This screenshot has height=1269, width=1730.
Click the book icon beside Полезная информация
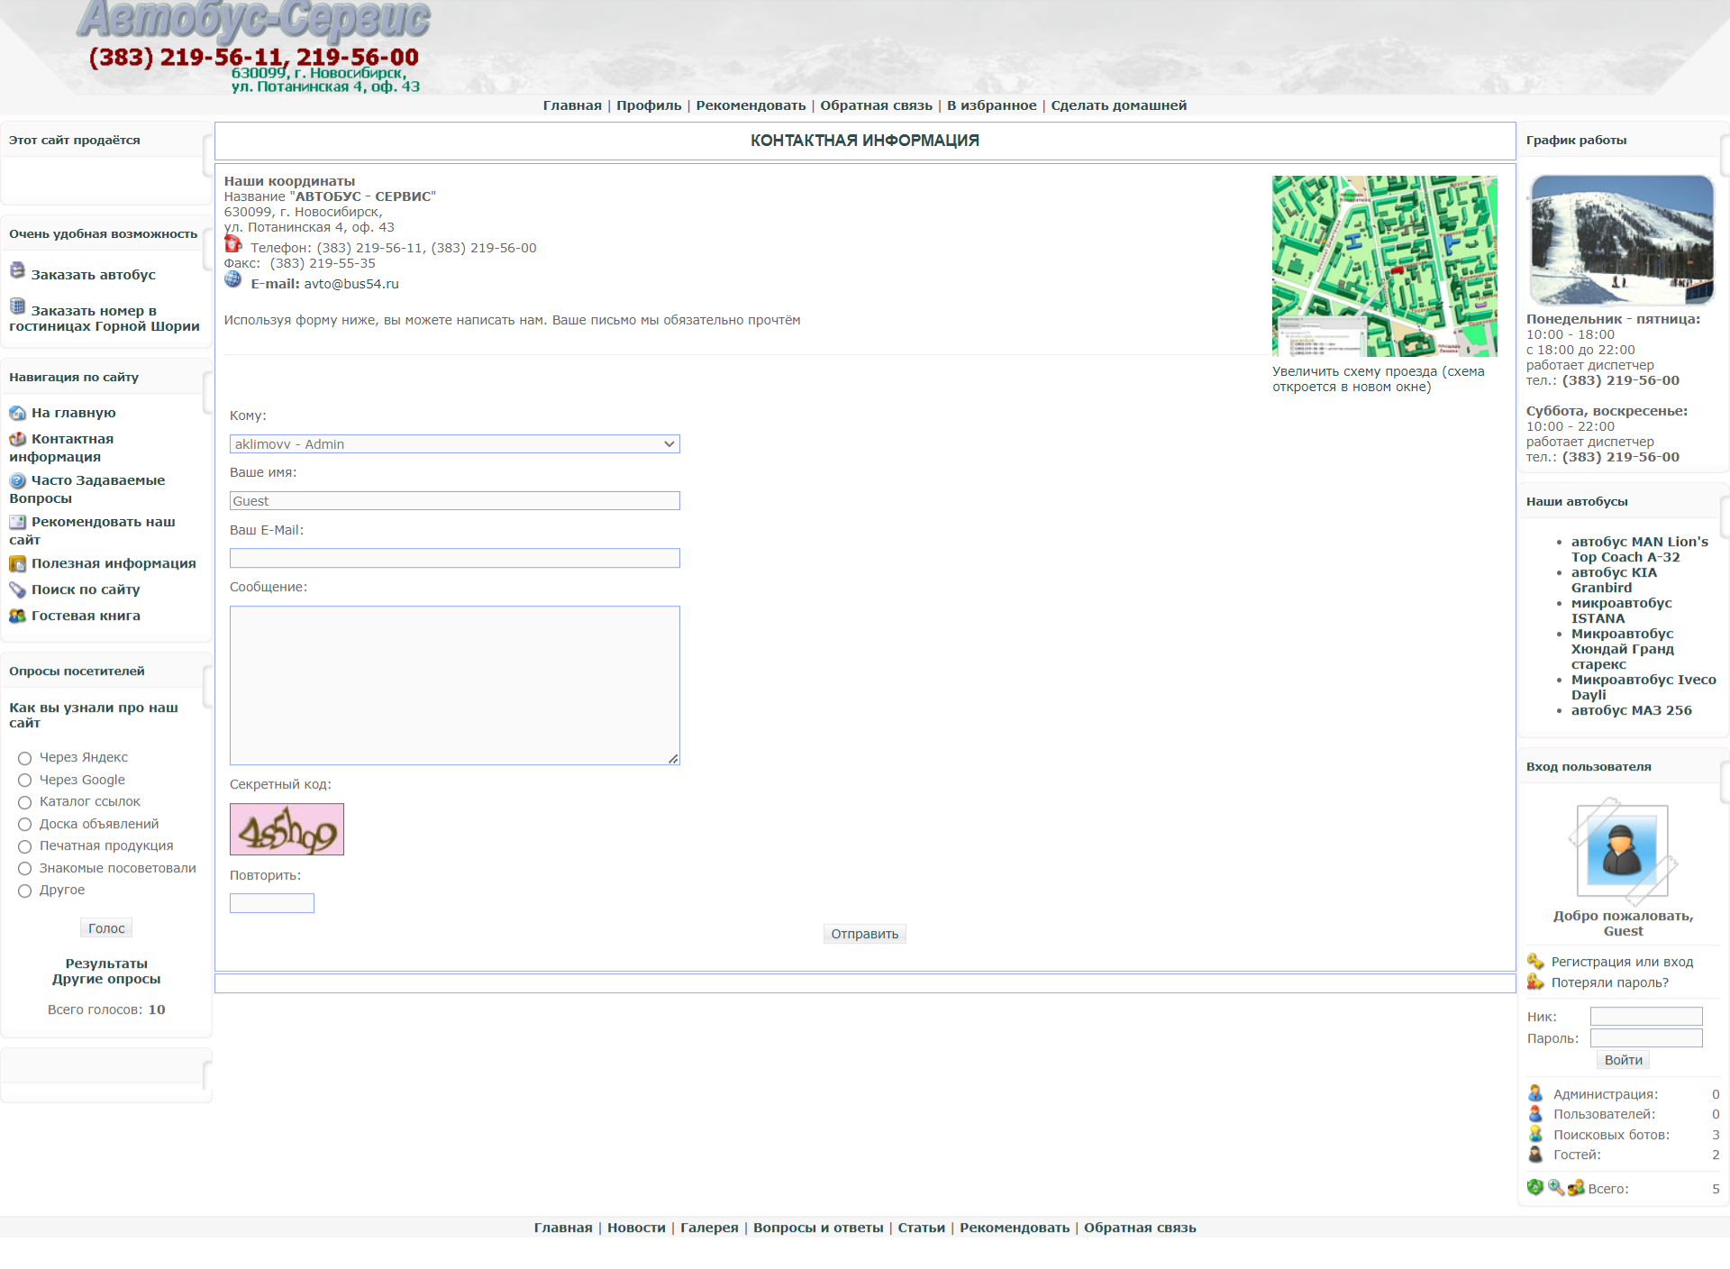pos(17,563)
